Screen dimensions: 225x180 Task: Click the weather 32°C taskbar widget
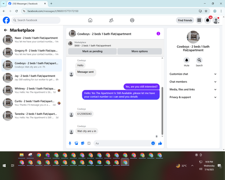click(181, 166)
